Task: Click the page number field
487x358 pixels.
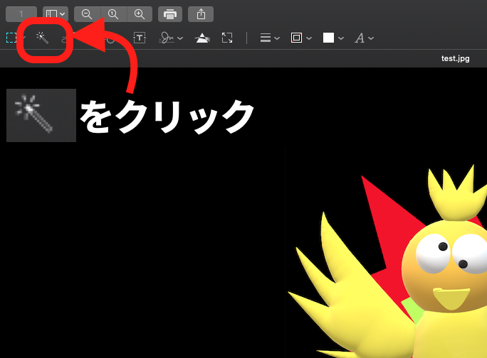Action: click(x=21, y=14)
